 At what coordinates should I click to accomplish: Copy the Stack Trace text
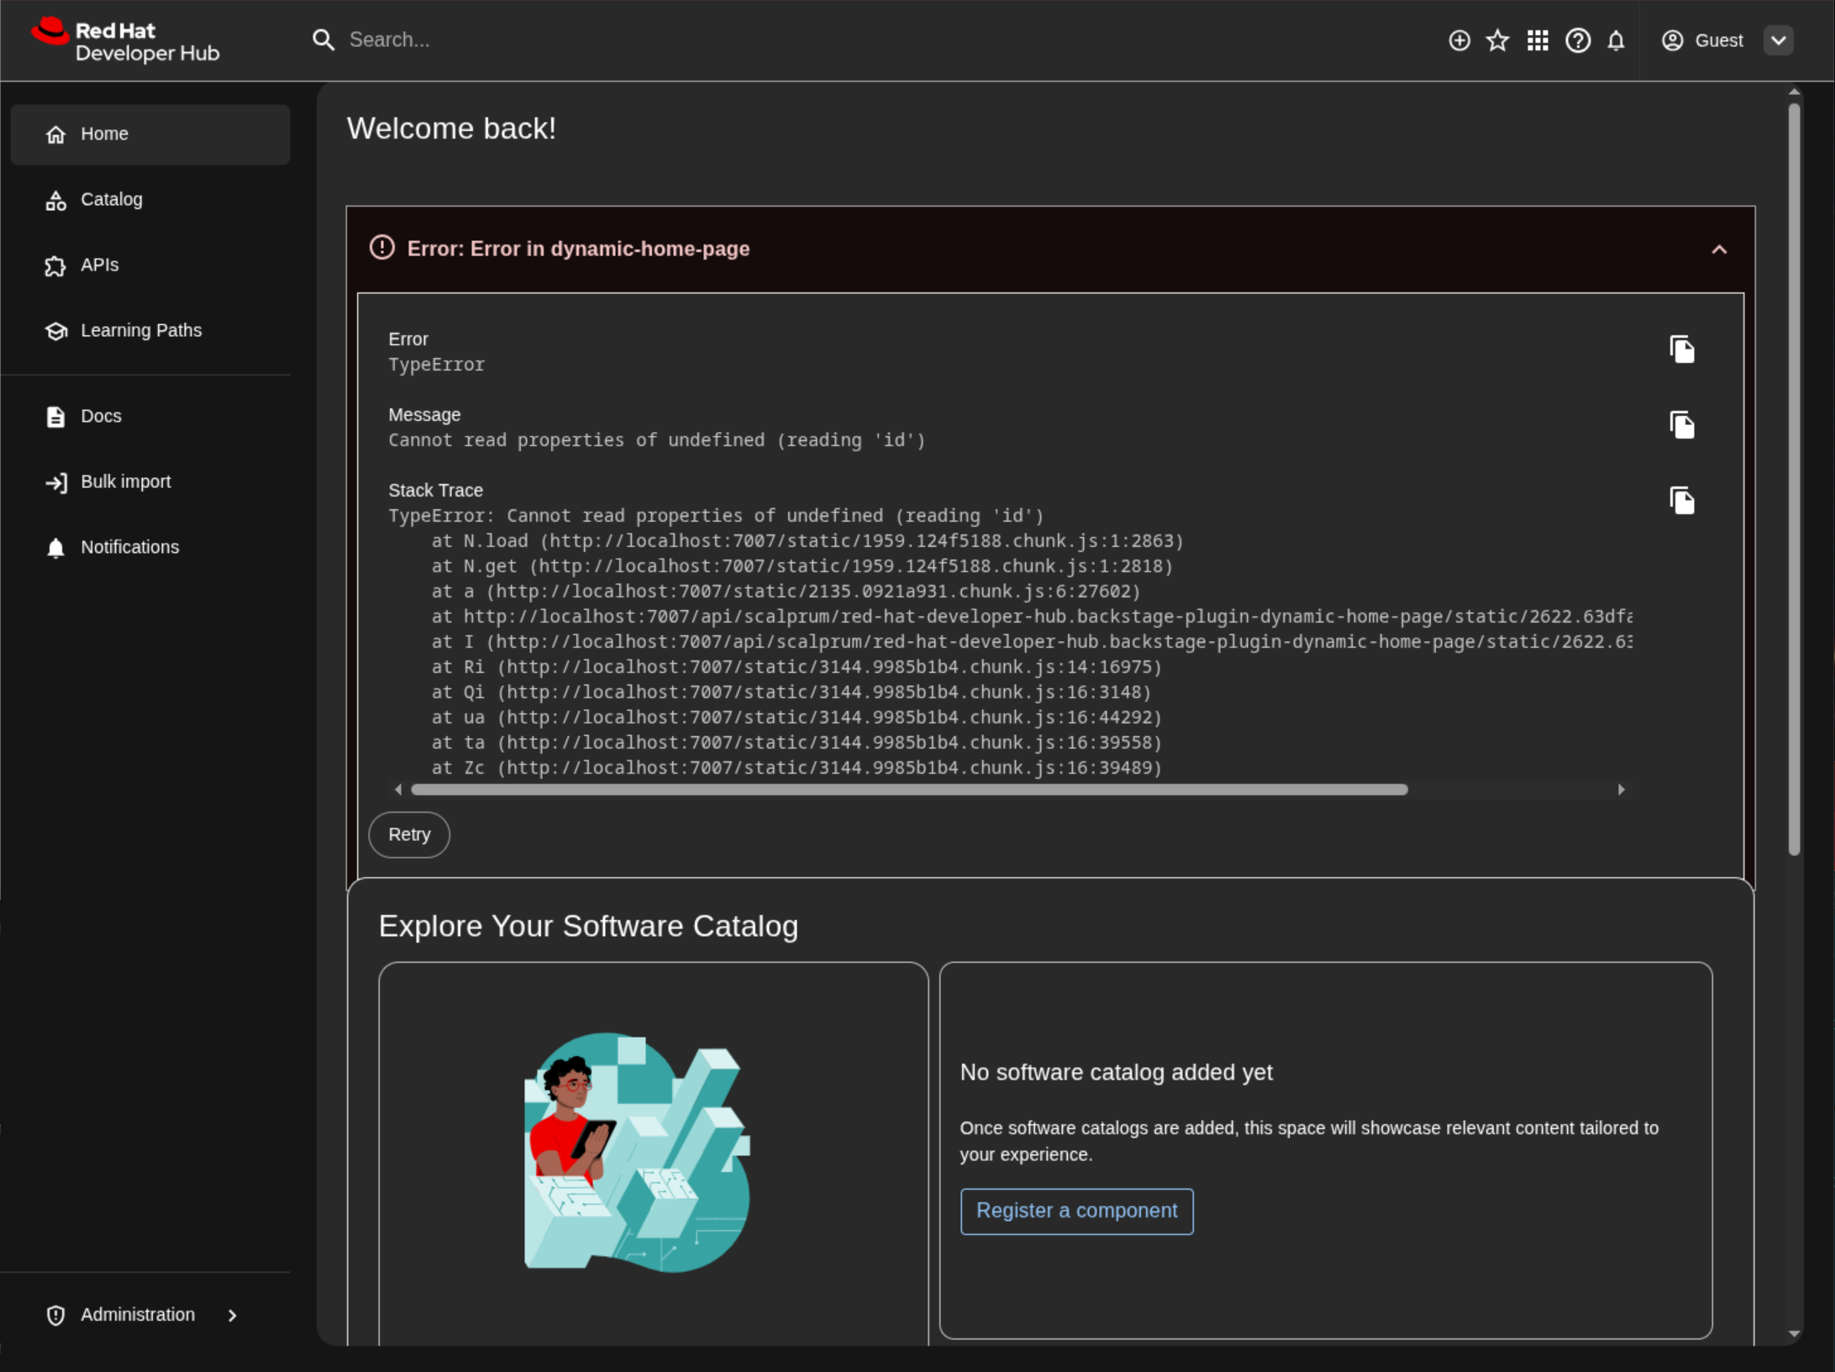(1681, 501)
